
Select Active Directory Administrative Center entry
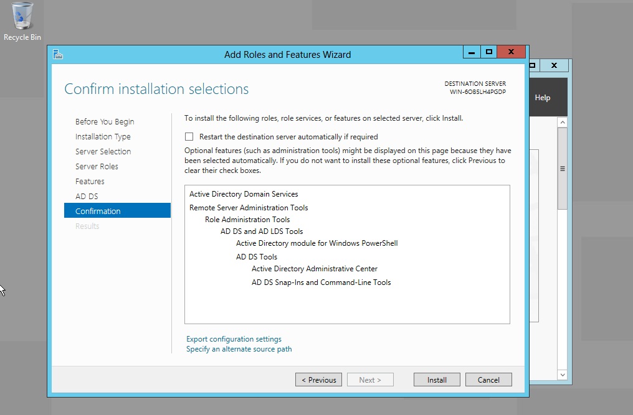click(x=315, y=269)
